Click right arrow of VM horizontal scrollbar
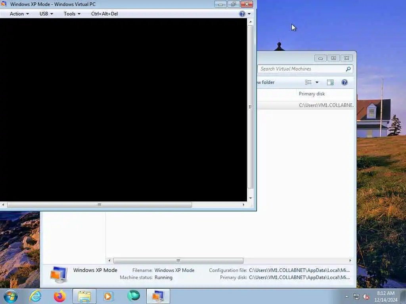This screenshot has height=304, width=406. pyautogui.click(x=243, y=205)
